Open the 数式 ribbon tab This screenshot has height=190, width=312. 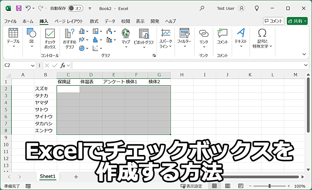94,21
